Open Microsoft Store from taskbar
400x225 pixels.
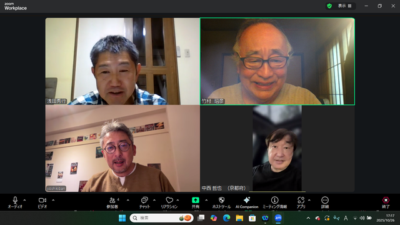pos(252,218)
